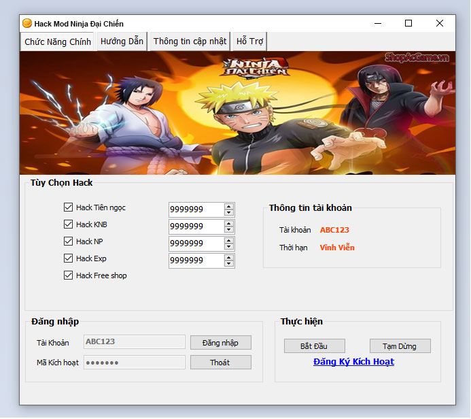Click the orange app icon in title bar
The height and width of the screenshot is (419, 471).
tap(27, 23)
